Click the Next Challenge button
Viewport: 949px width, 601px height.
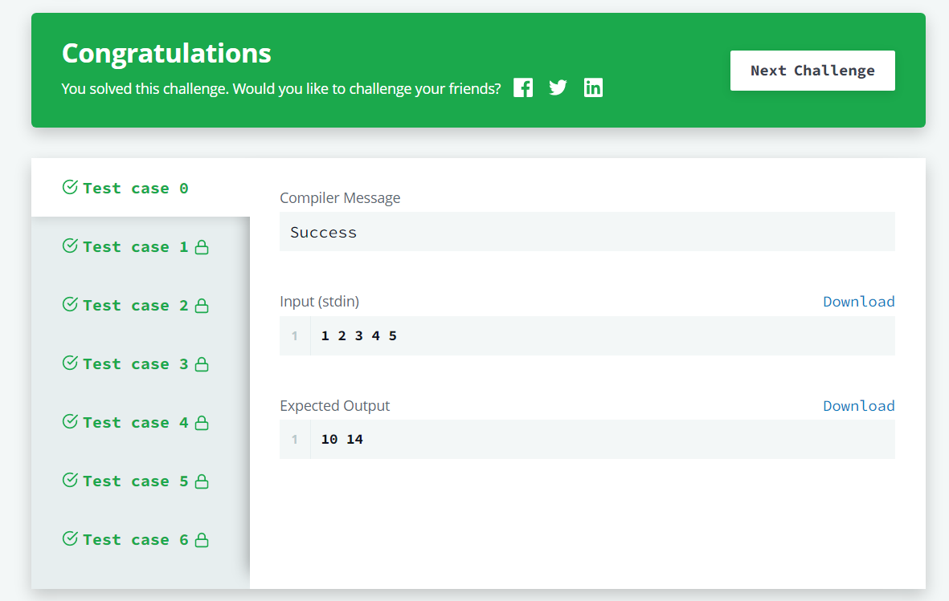click(x=812, y=71)
